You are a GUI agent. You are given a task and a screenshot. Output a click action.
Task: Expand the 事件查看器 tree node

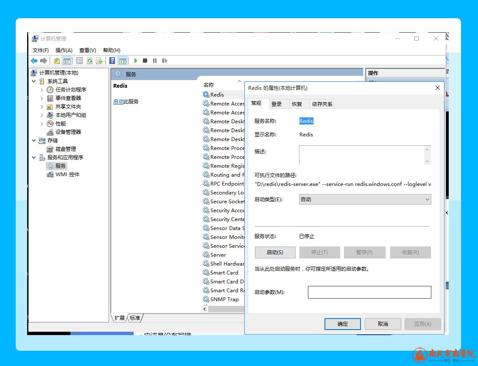point(42,98)
